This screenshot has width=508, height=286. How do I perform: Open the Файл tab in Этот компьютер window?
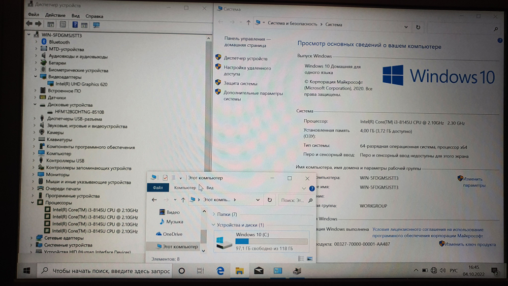coord(158,187)
